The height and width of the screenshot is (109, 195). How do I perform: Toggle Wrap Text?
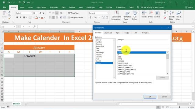(x=73, y=13)
